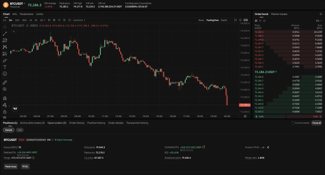The height and width of the screenshot is (175, 325).
Task: Open chart settings gear icon
Action: click(x=54, y=20)
